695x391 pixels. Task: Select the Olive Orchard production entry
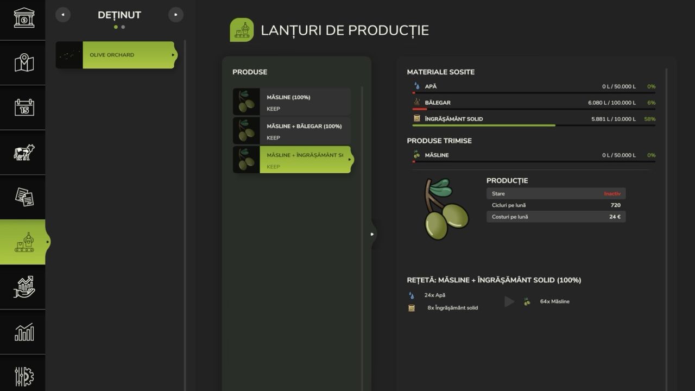click(115, 55)
